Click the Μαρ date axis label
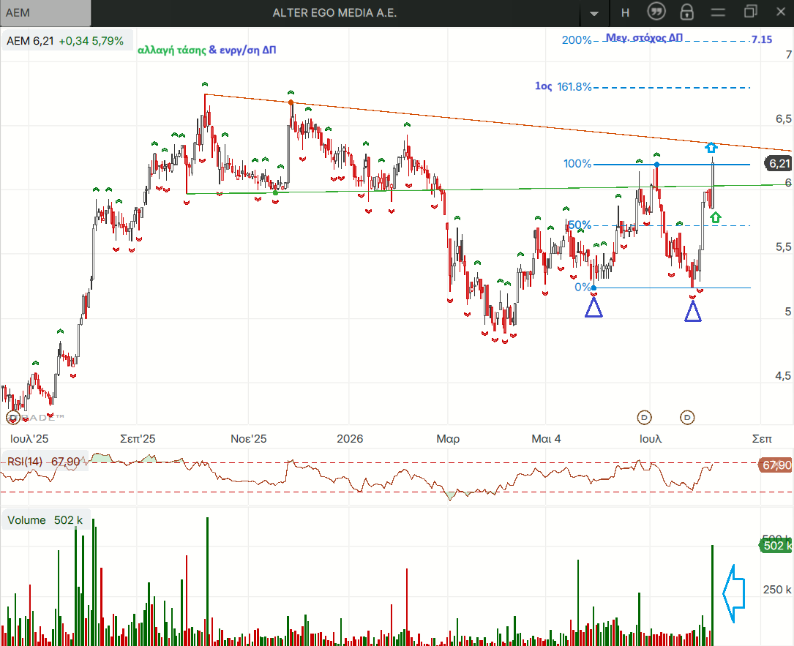Viewport: 794px width, 646px height. point(448,439)
